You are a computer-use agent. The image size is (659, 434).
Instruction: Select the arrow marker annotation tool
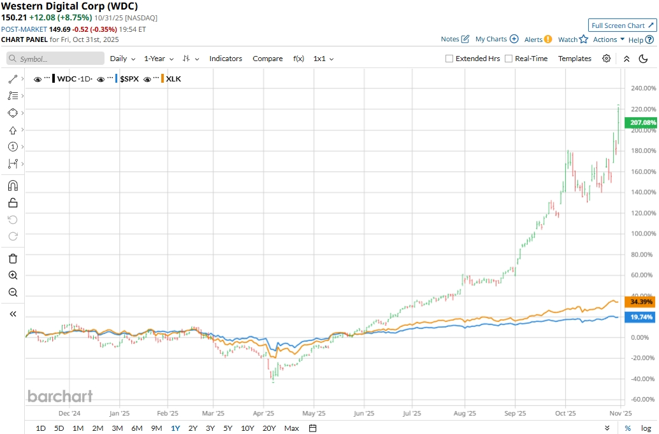pyautogui.click(x=13, y=130)
